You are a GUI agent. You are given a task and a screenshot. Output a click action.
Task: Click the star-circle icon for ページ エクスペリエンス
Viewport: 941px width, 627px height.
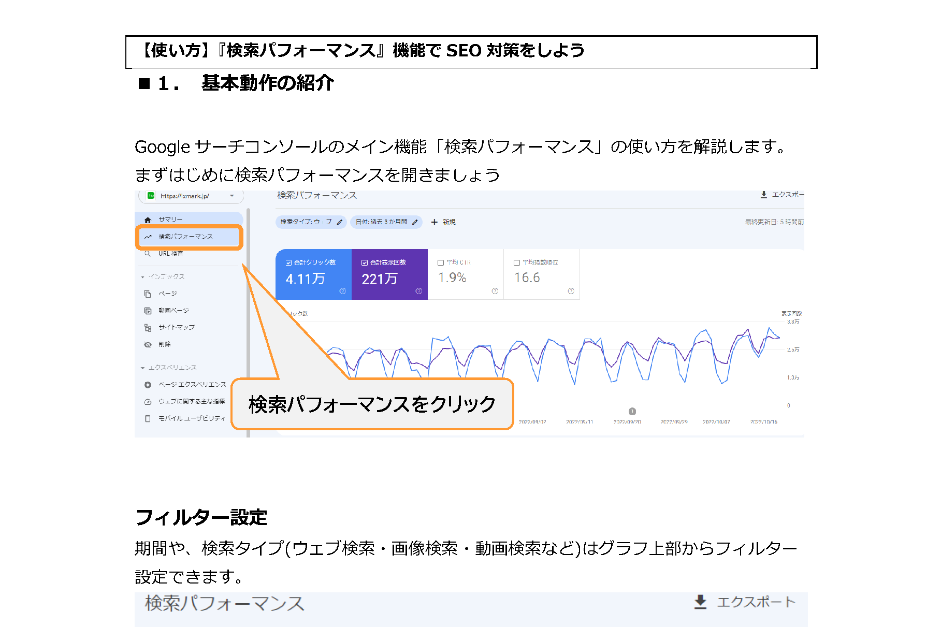pos(148,385)
